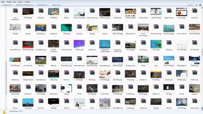
Task: Select Ink Tattoo.zip archive icon
Action: (118, 73)
